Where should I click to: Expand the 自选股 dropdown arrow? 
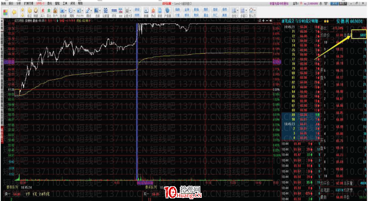tap(66, 10)
